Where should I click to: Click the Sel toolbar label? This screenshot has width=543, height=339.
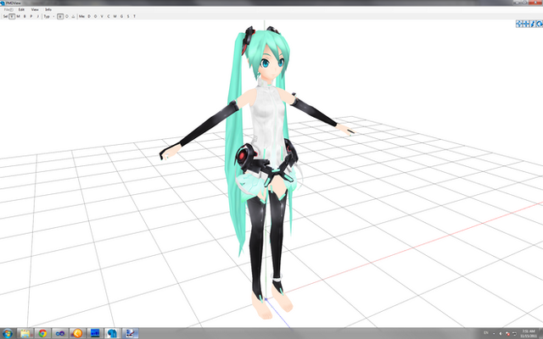5,16
